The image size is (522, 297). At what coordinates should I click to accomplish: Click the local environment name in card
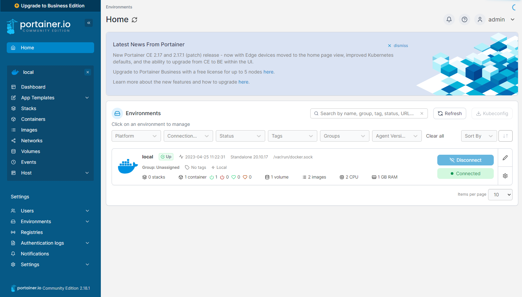pyautogui.click(x=148, y=157)
